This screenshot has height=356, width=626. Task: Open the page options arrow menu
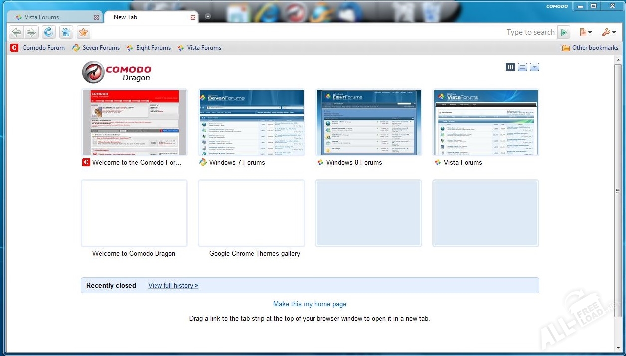[534, 67]
